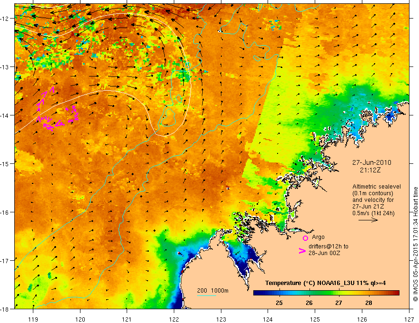Click the Temperature (°C) NOAA16_L3U colorbar title
The height and width of the screenshot is (323, 419).
(325, 283)
